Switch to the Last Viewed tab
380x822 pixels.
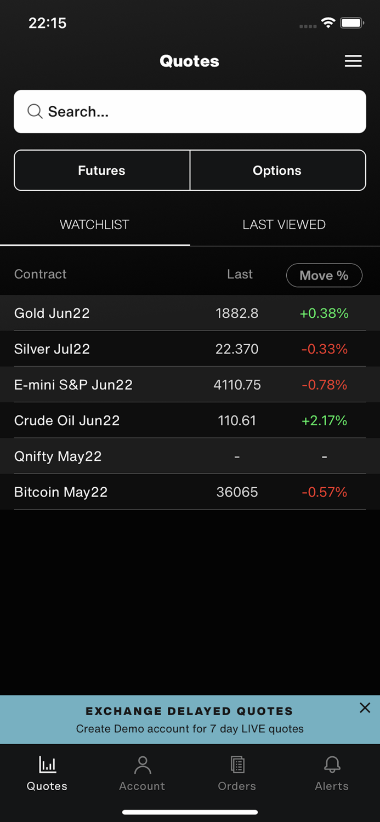(x=284, y=225)
